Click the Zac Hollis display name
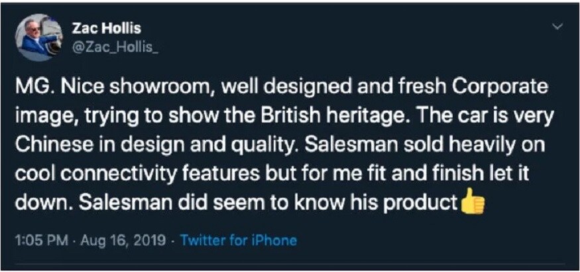This screenshot has height=272, width=580. tap(107, 28)
